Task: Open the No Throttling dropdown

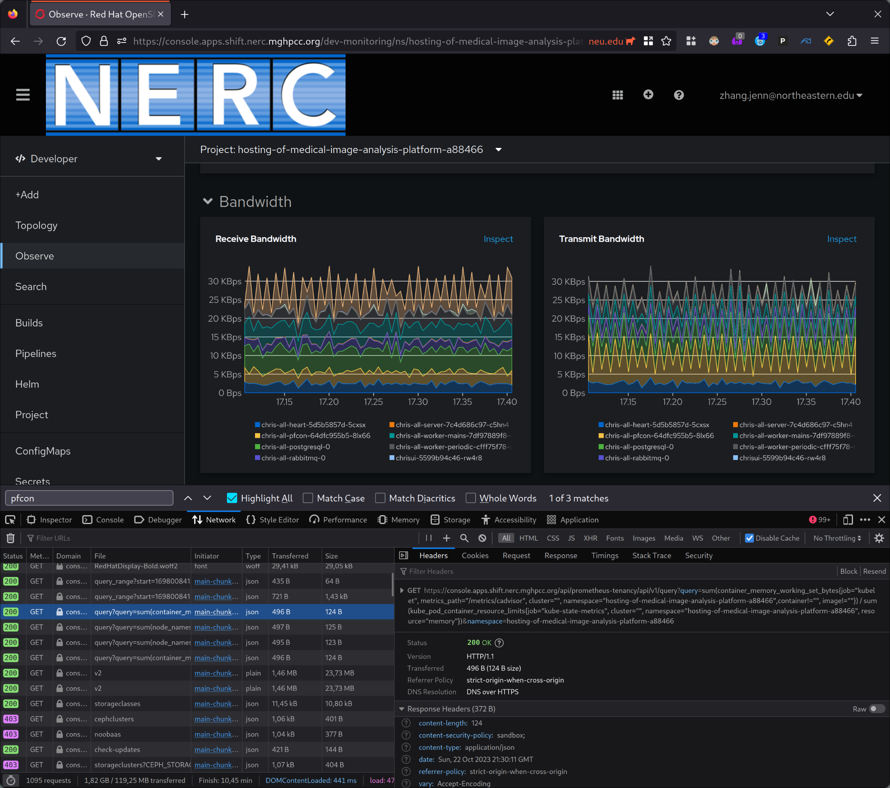Action: coord(837,538)
